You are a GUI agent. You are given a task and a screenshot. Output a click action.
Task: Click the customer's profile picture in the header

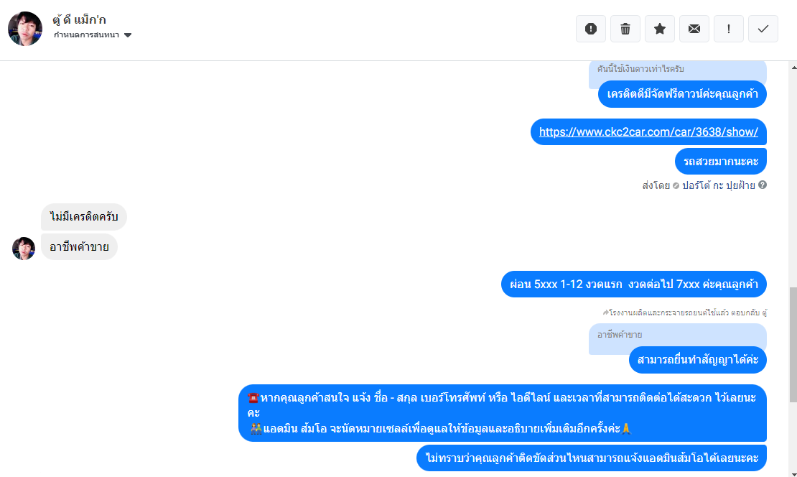25,29
